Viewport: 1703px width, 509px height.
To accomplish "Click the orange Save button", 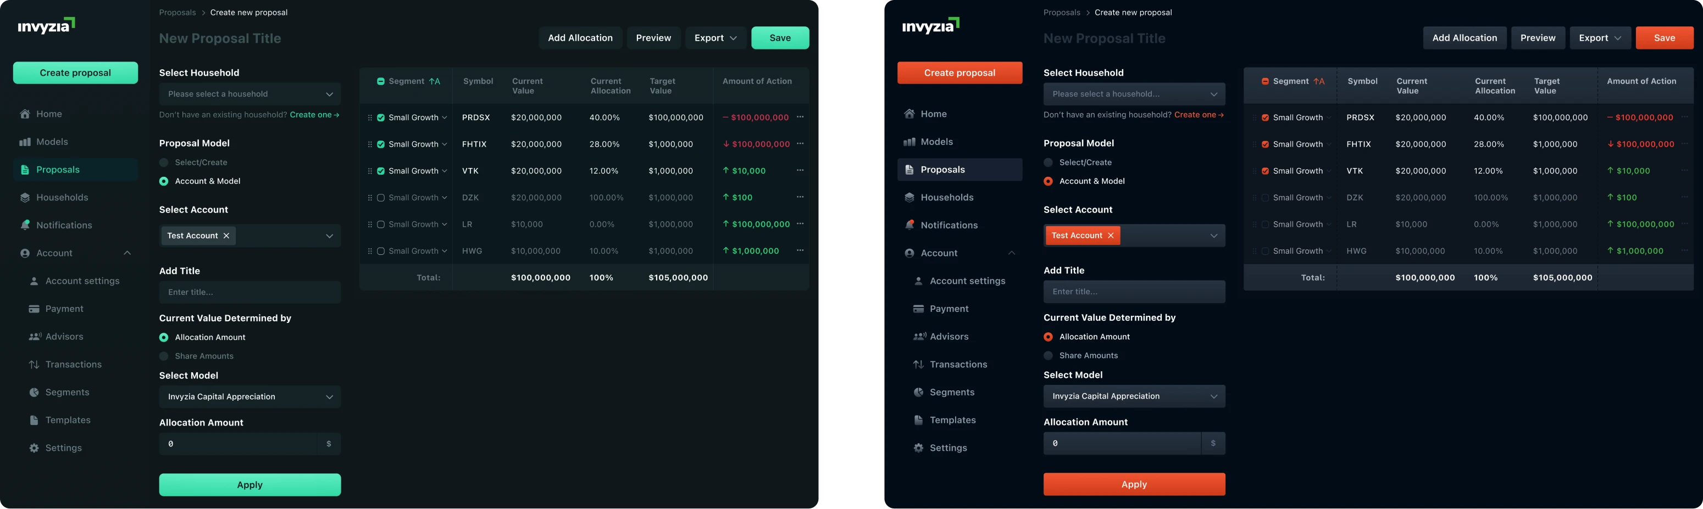I will pyautogui.click(x=1665, y=38).
